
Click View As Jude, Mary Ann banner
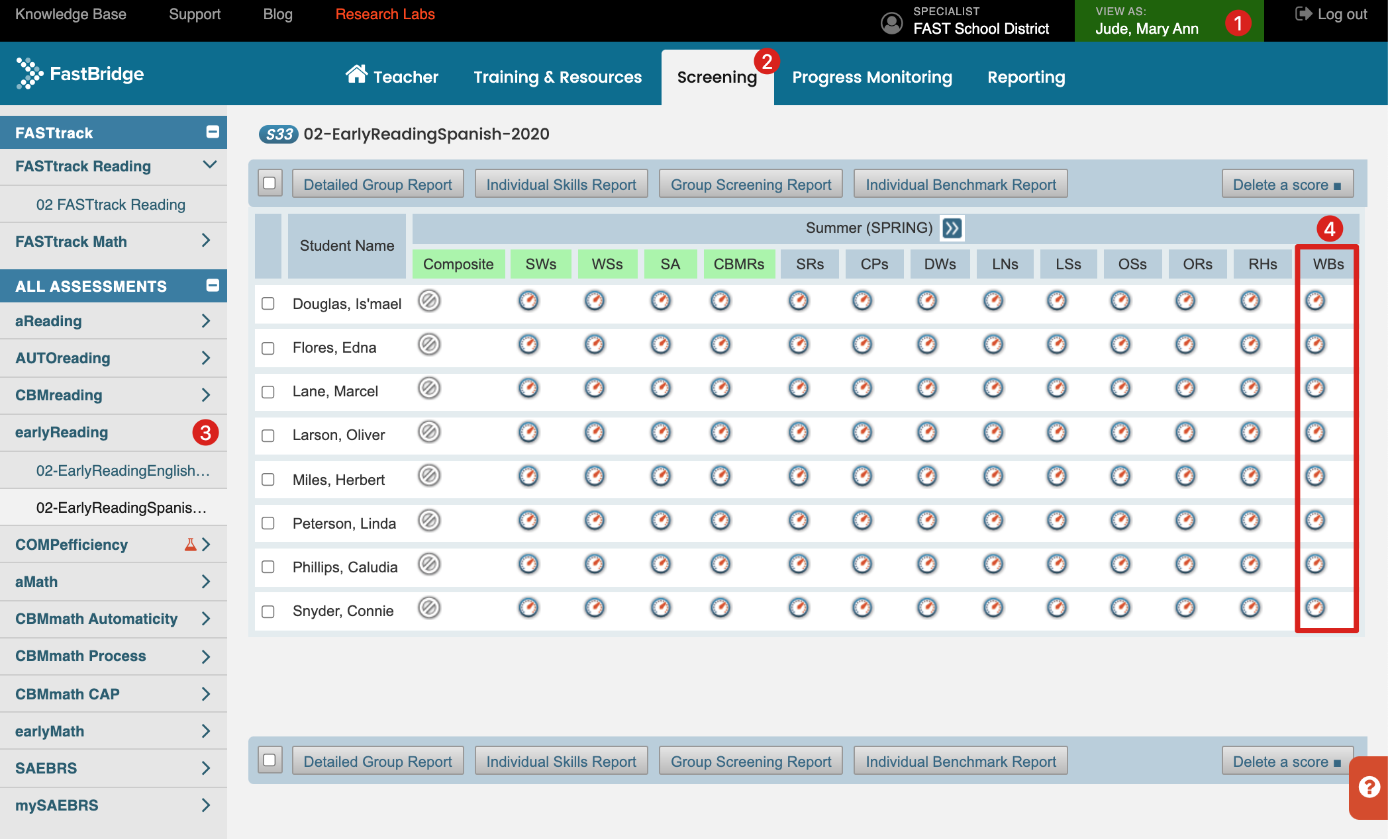click(1169, 21)
